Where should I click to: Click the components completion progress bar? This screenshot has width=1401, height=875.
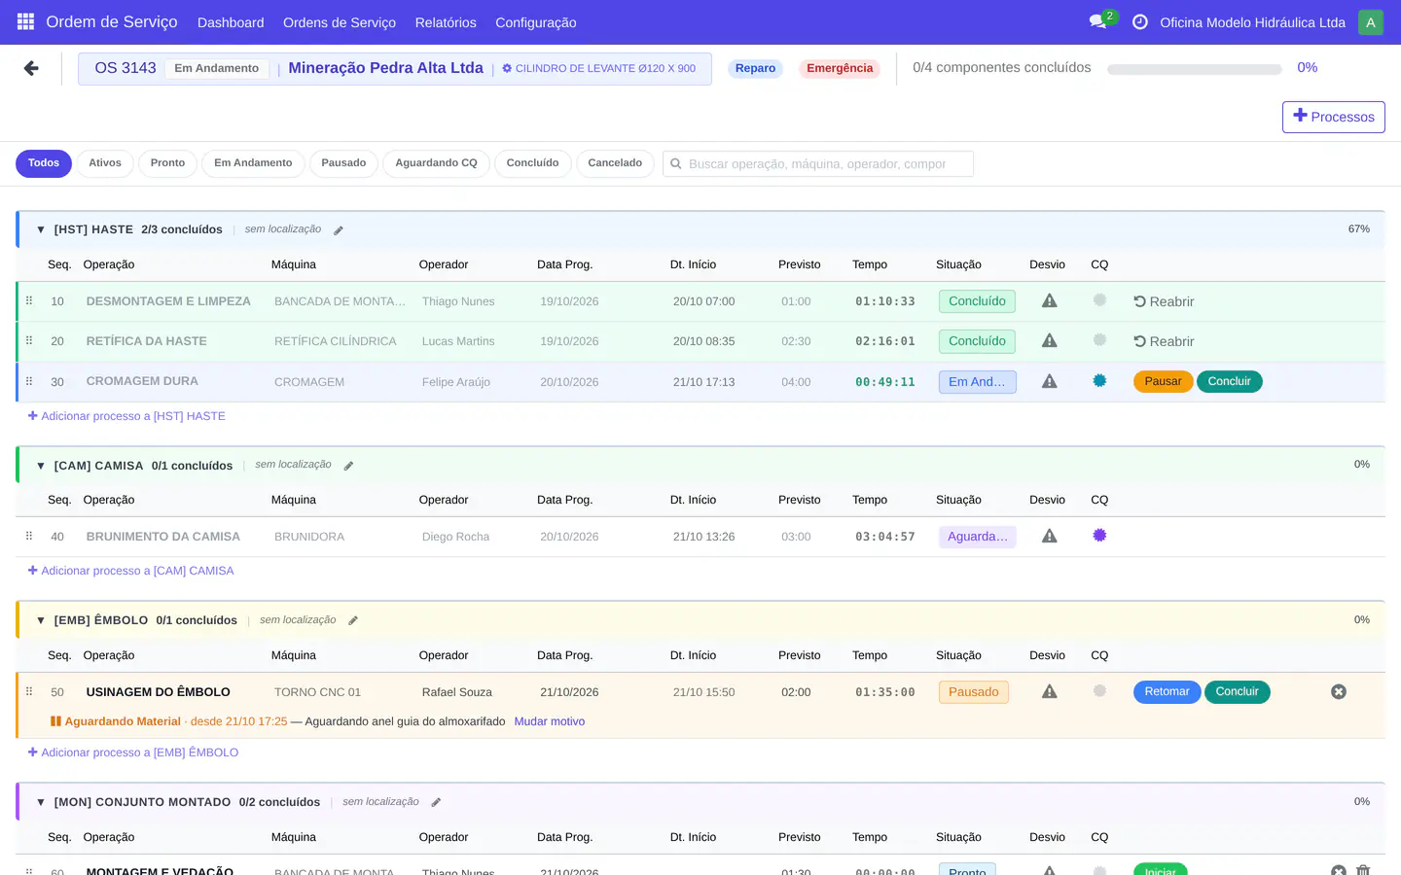click(1194, 69)
